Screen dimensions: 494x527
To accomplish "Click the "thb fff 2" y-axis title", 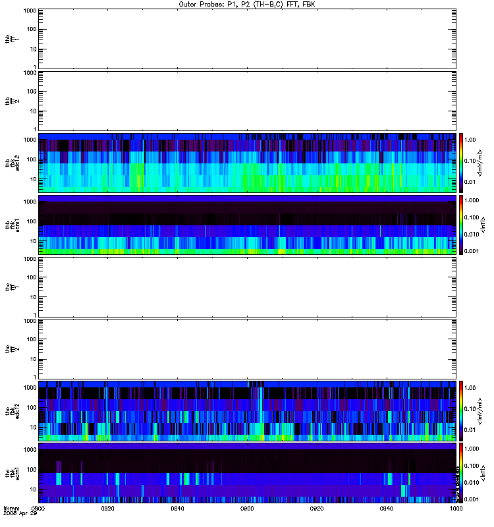I will 13,101.
